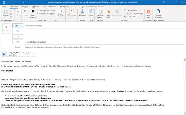Toggle E-Mail tracken checkbox
Screen dimensions: 186x115
click(125, 11)
